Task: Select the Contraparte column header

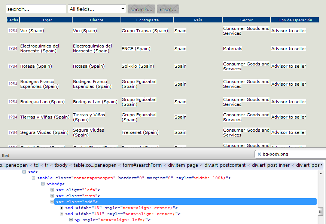Action: point(147,20)
